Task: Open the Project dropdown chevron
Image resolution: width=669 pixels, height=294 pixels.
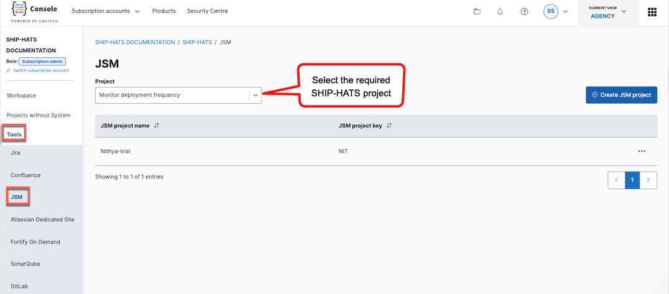Action: [255, 95]
